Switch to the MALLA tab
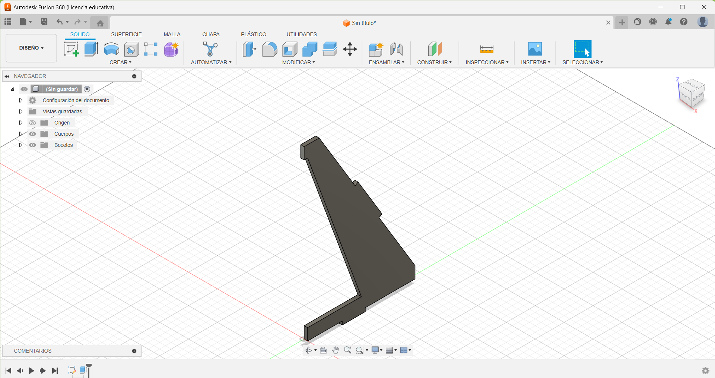The width and height of the screenshot is (715, 378). 172,34
